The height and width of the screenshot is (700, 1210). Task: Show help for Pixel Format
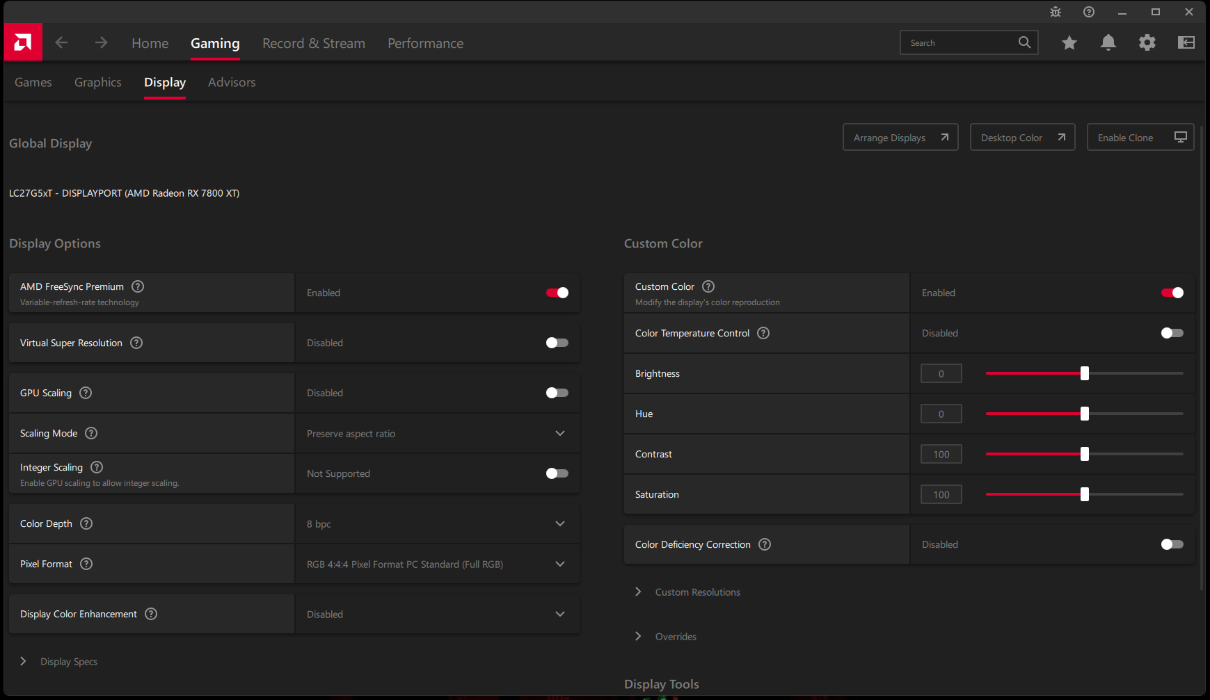click(86, 564)
